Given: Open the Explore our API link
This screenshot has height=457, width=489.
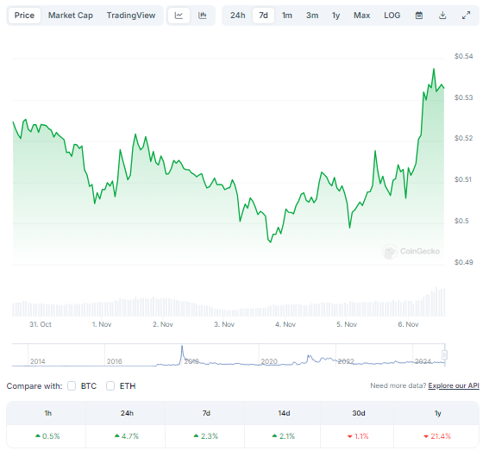Looking at the screenshot, I should (x=454, y=385).
